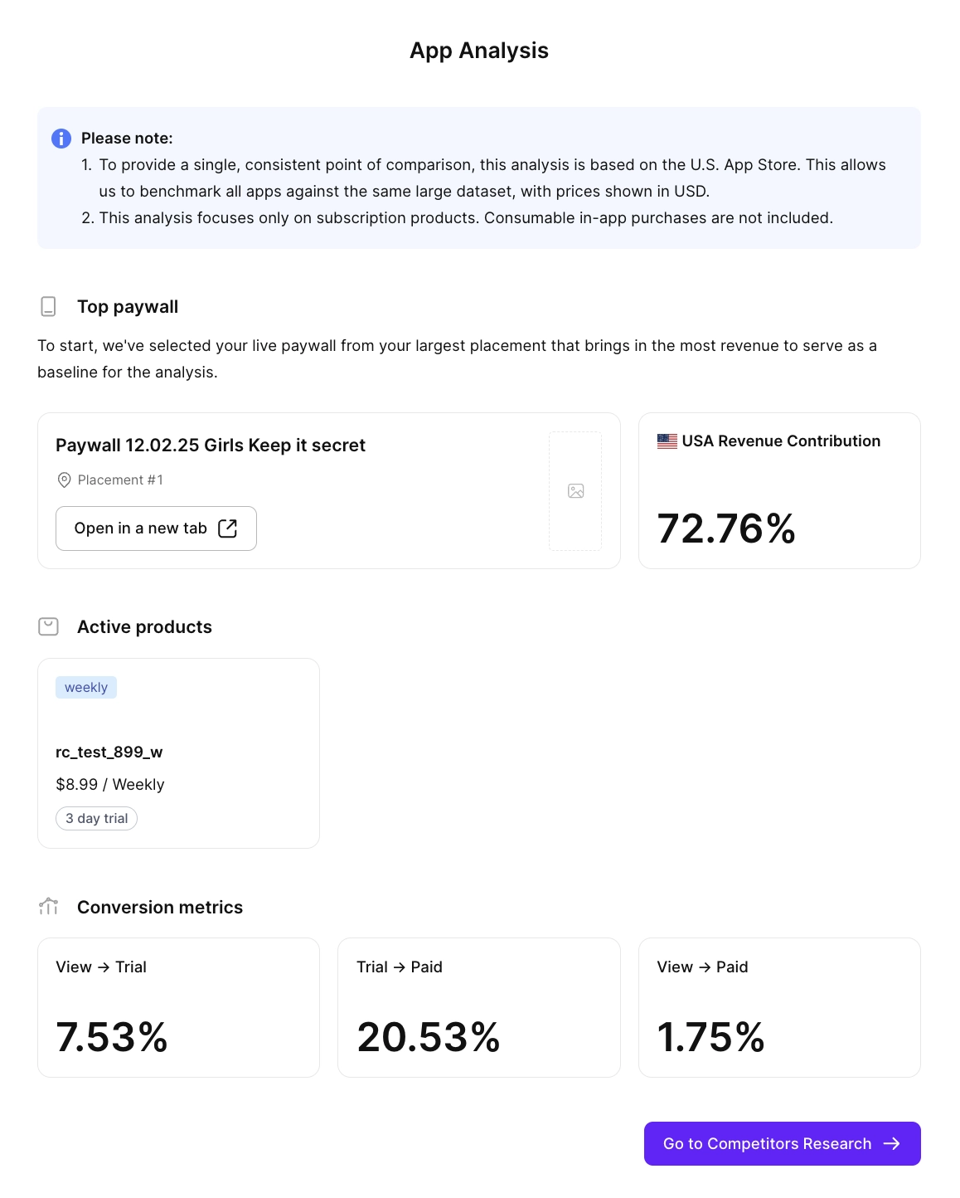The height and width of the screenshot is (1198, 960).
Task: Select the phone icon beside Top paywall heading
Action: tap(48, 306)
